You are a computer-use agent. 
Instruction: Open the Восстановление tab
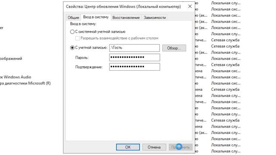(126, 18)
